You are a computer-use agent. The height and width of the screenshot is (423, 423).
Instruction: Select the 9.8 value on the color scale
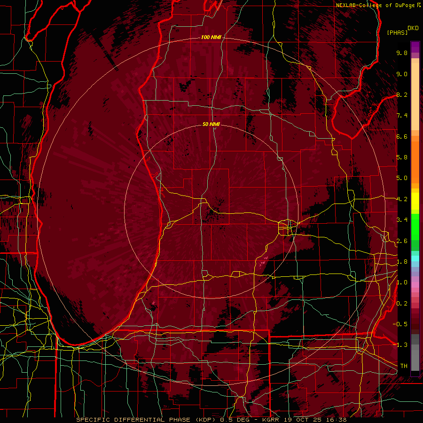coord(402,53)
